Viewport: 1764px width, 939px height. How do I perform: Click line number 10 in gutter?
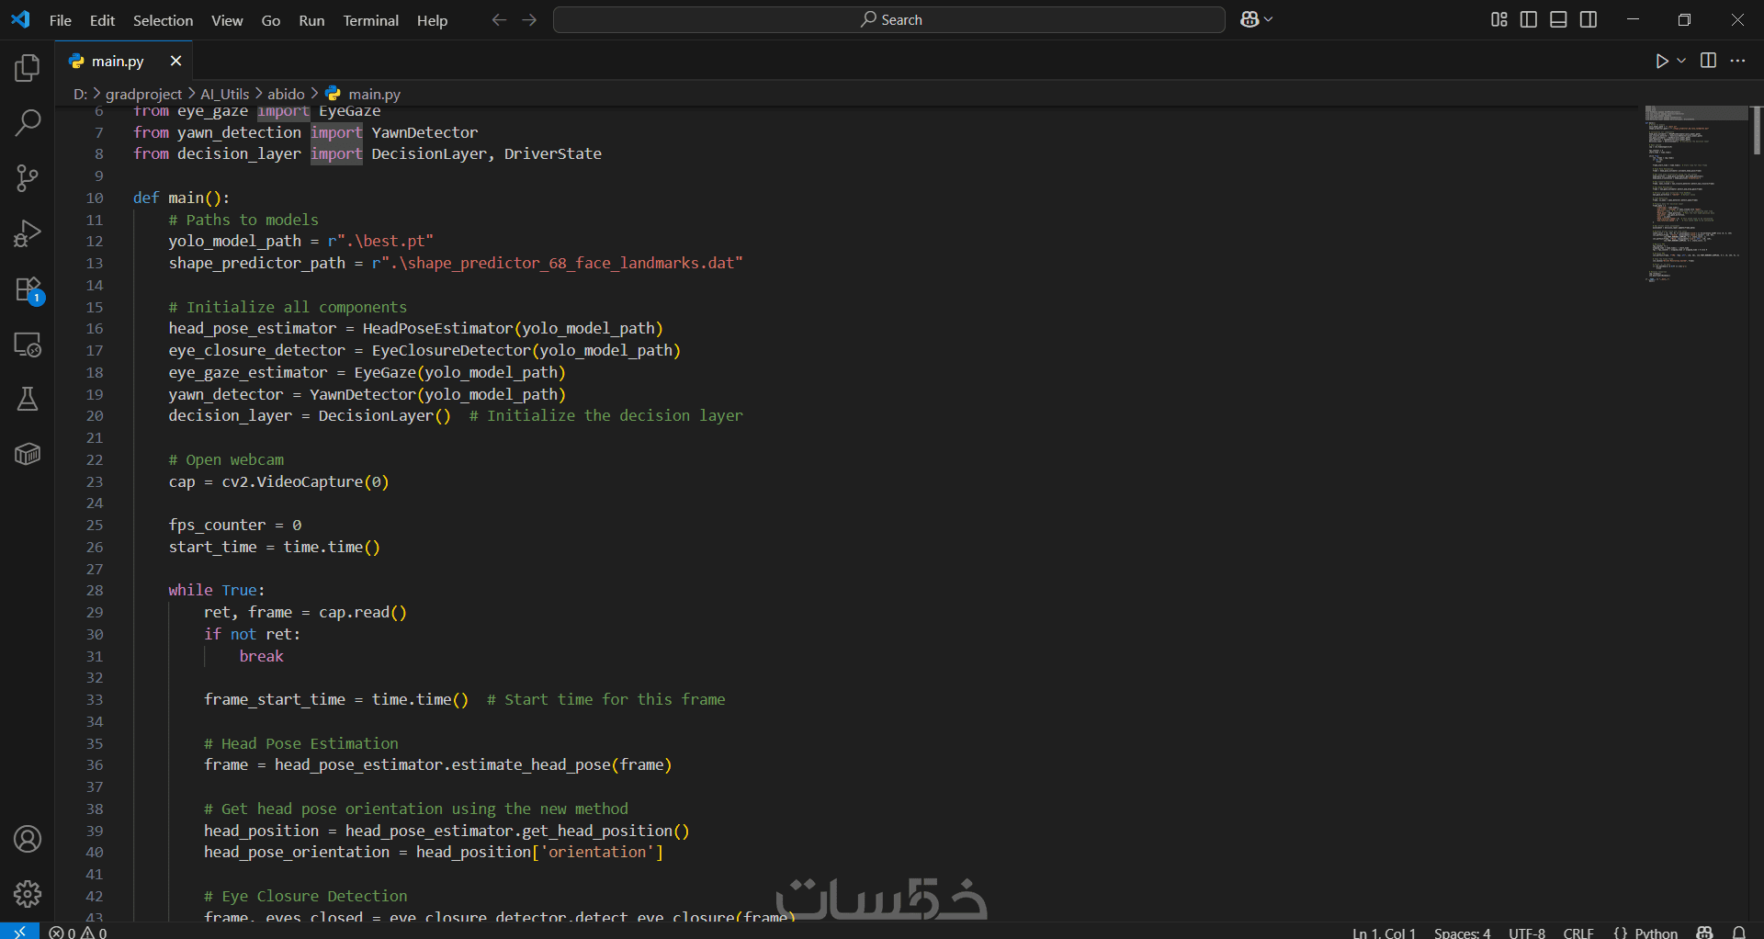pyautogui.click(x=95, y=198)
